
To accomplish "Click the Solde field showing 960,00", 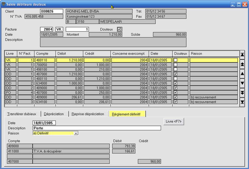I will tap(170, 35).
